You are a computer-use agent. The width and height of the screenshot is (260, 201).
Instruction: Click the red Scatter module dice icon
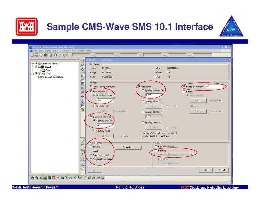pyautogui.click(x=54, y=178)
